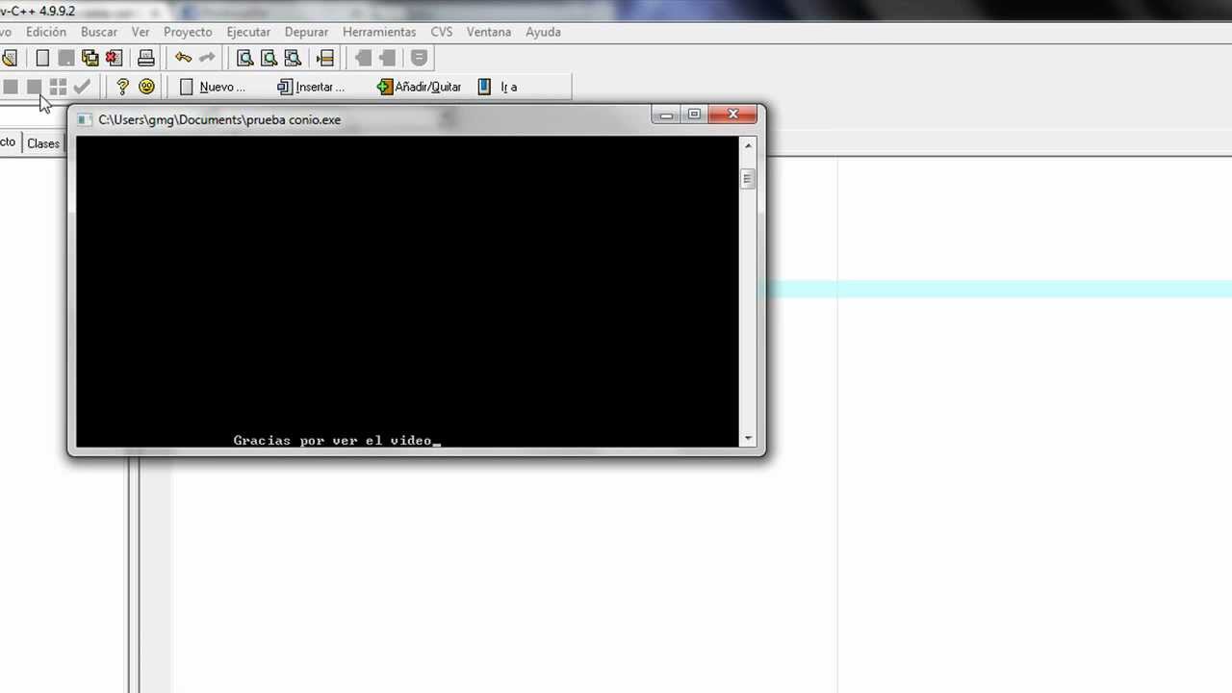Open the Depurar menu
This screenshot has width=1232, height=693.
click(x=306, y=32)
